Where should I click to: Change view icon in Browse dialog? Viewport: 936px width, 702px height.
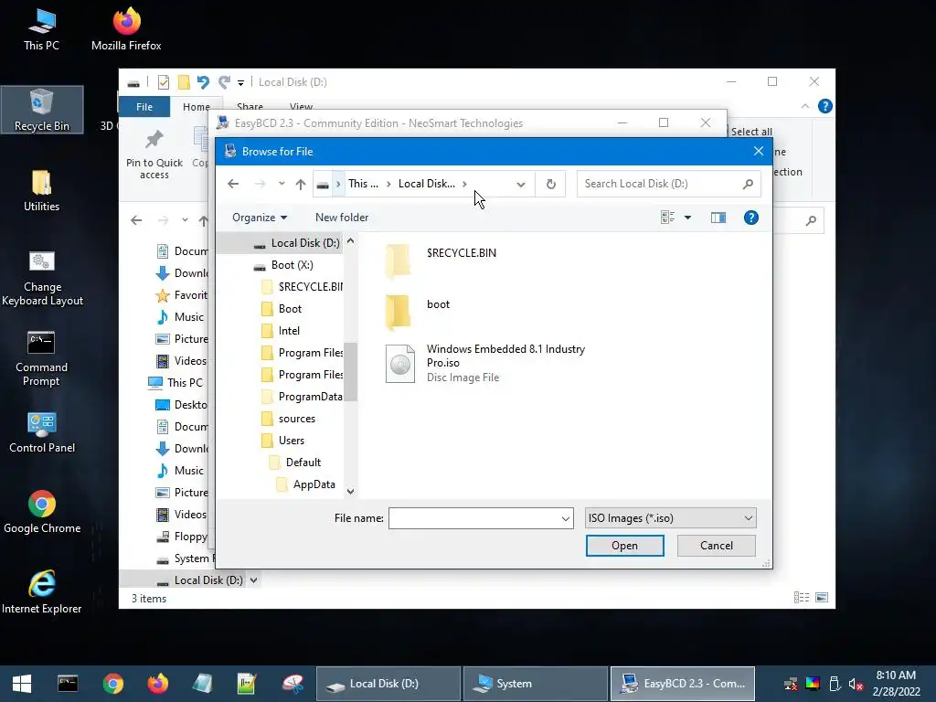(667, 218)
